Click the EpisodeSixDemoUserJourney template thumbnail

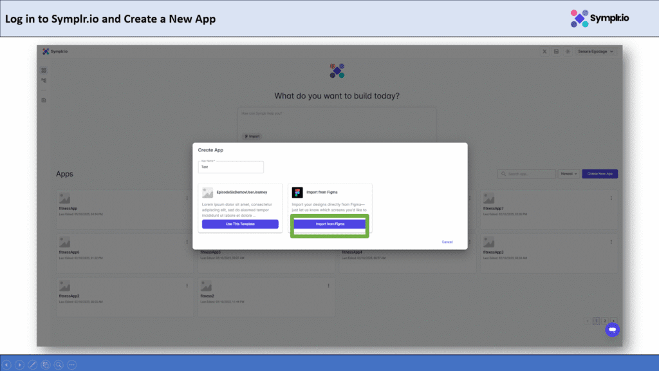click(x=207, y=193)
